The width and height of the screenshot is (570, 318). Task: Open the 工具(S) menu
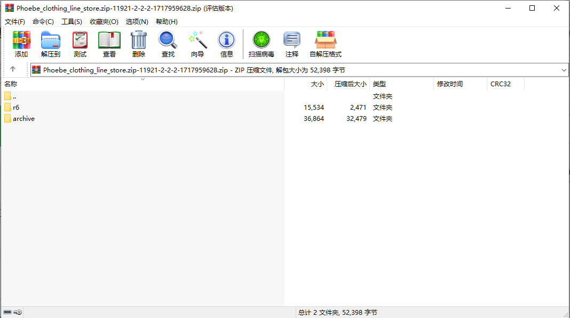pos(72,22)
